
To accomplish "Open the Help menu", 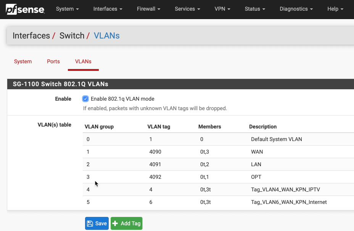I will coord(335,9).
